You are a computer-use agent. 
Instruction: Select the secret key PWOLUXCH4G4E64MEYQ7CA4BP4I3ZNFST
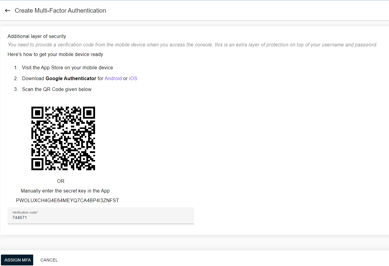pyautogui.click(x=68, y=200)
